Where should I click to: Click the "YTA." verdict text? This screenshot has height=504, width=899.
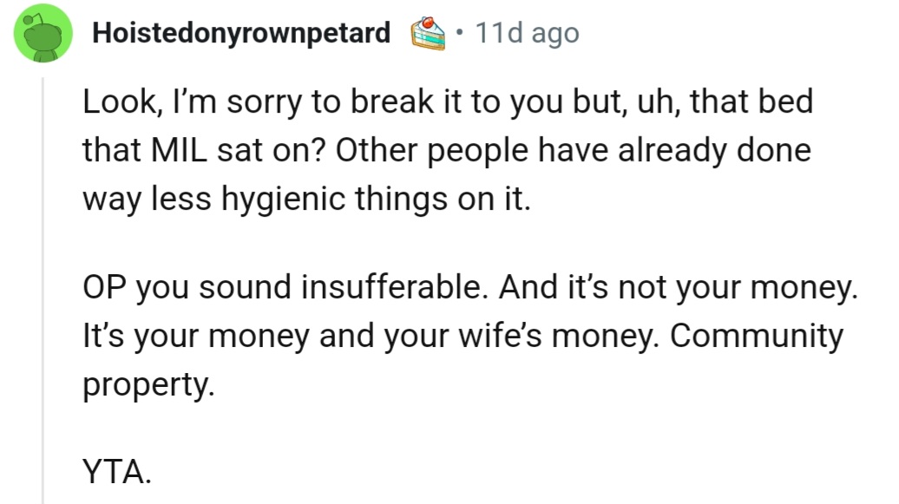coord(118,472)
